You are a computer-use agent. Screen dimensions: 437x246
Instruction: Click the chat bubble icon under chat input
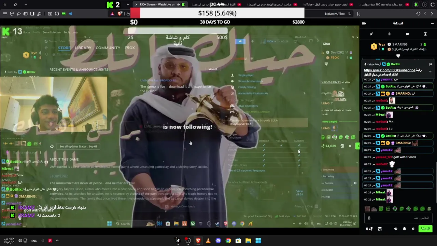396,229
